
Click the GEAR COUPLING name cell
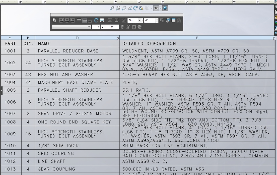coord(77,169)
